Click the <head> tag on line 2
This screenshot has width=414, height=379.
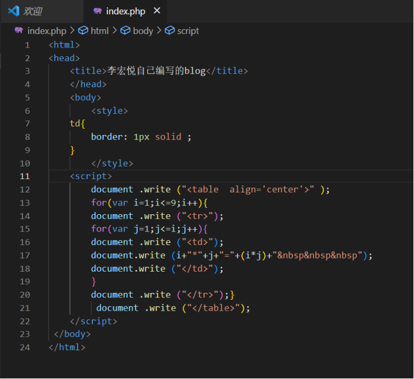(64, 58)
